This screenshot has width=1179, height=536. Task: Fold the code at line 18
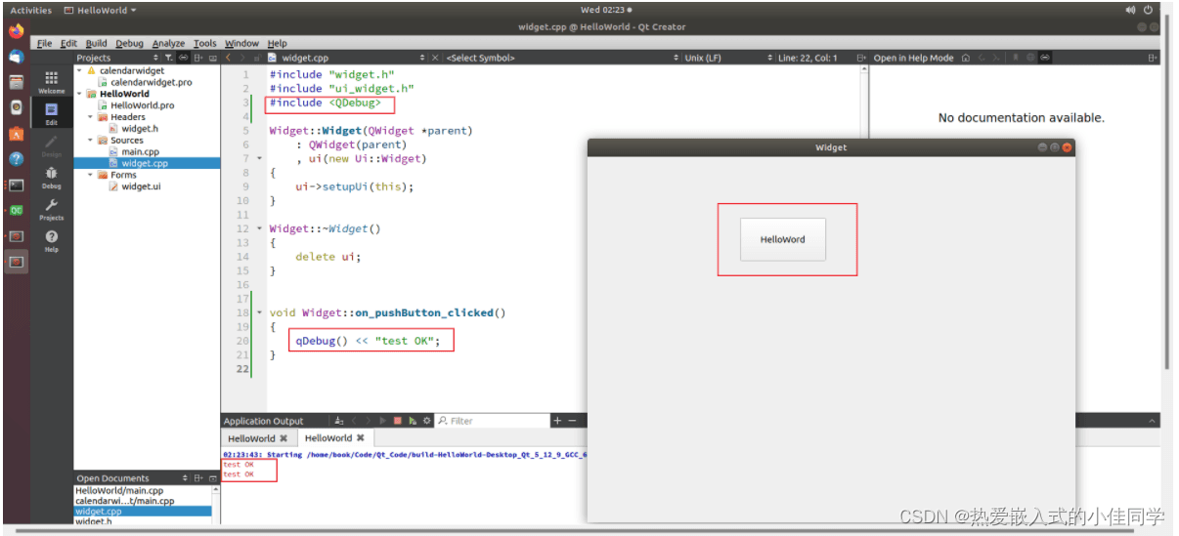259,312
